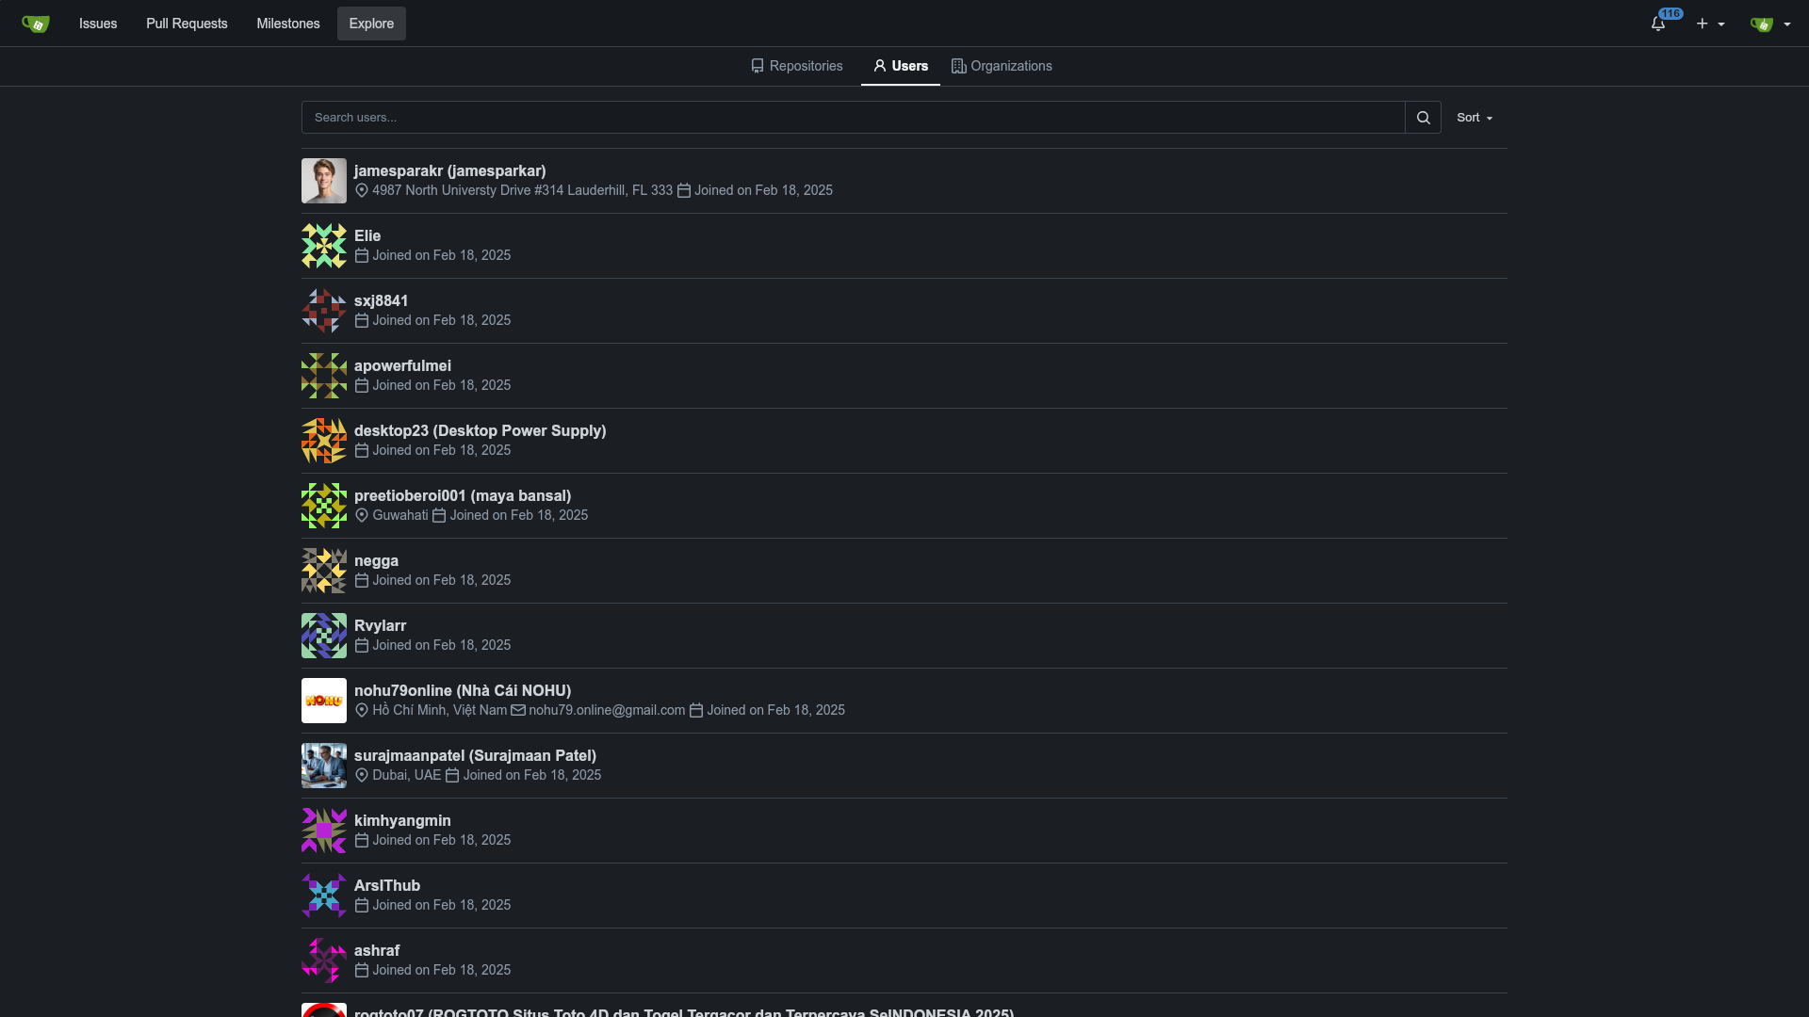Viewport: 1809px width, 1017px height.
Task: Open notifications bell icon
Action: pos(1658,24)
